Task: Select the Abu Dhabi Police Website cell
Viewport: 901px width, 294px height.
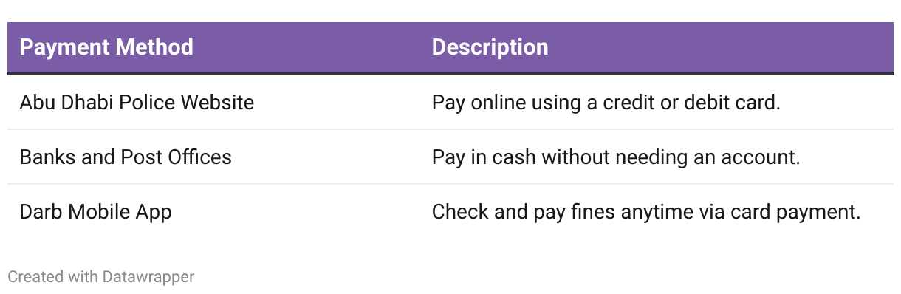Action: click(x=137, y=102)
